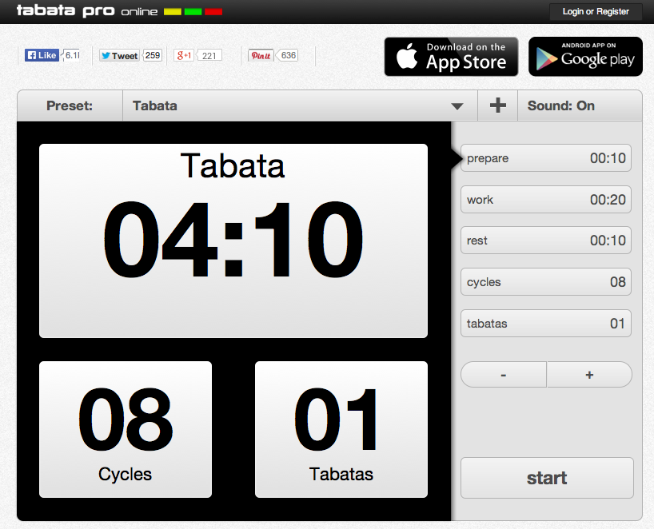Click the Login link

[x=572, y=12]
